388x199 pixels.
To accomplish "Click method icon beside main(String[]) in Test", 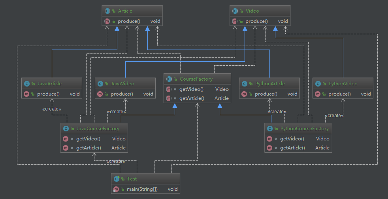I will (x=117, y=189).
